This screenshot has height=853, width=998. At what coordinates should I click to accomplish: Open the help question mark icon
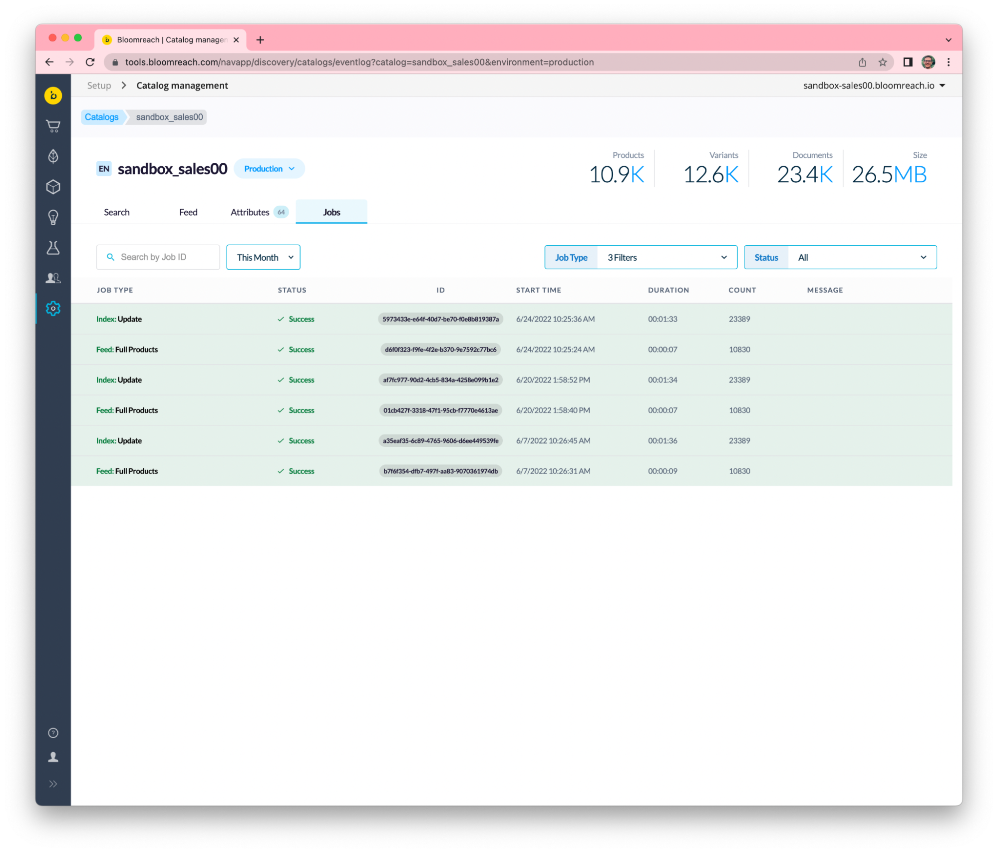point(53,733)
